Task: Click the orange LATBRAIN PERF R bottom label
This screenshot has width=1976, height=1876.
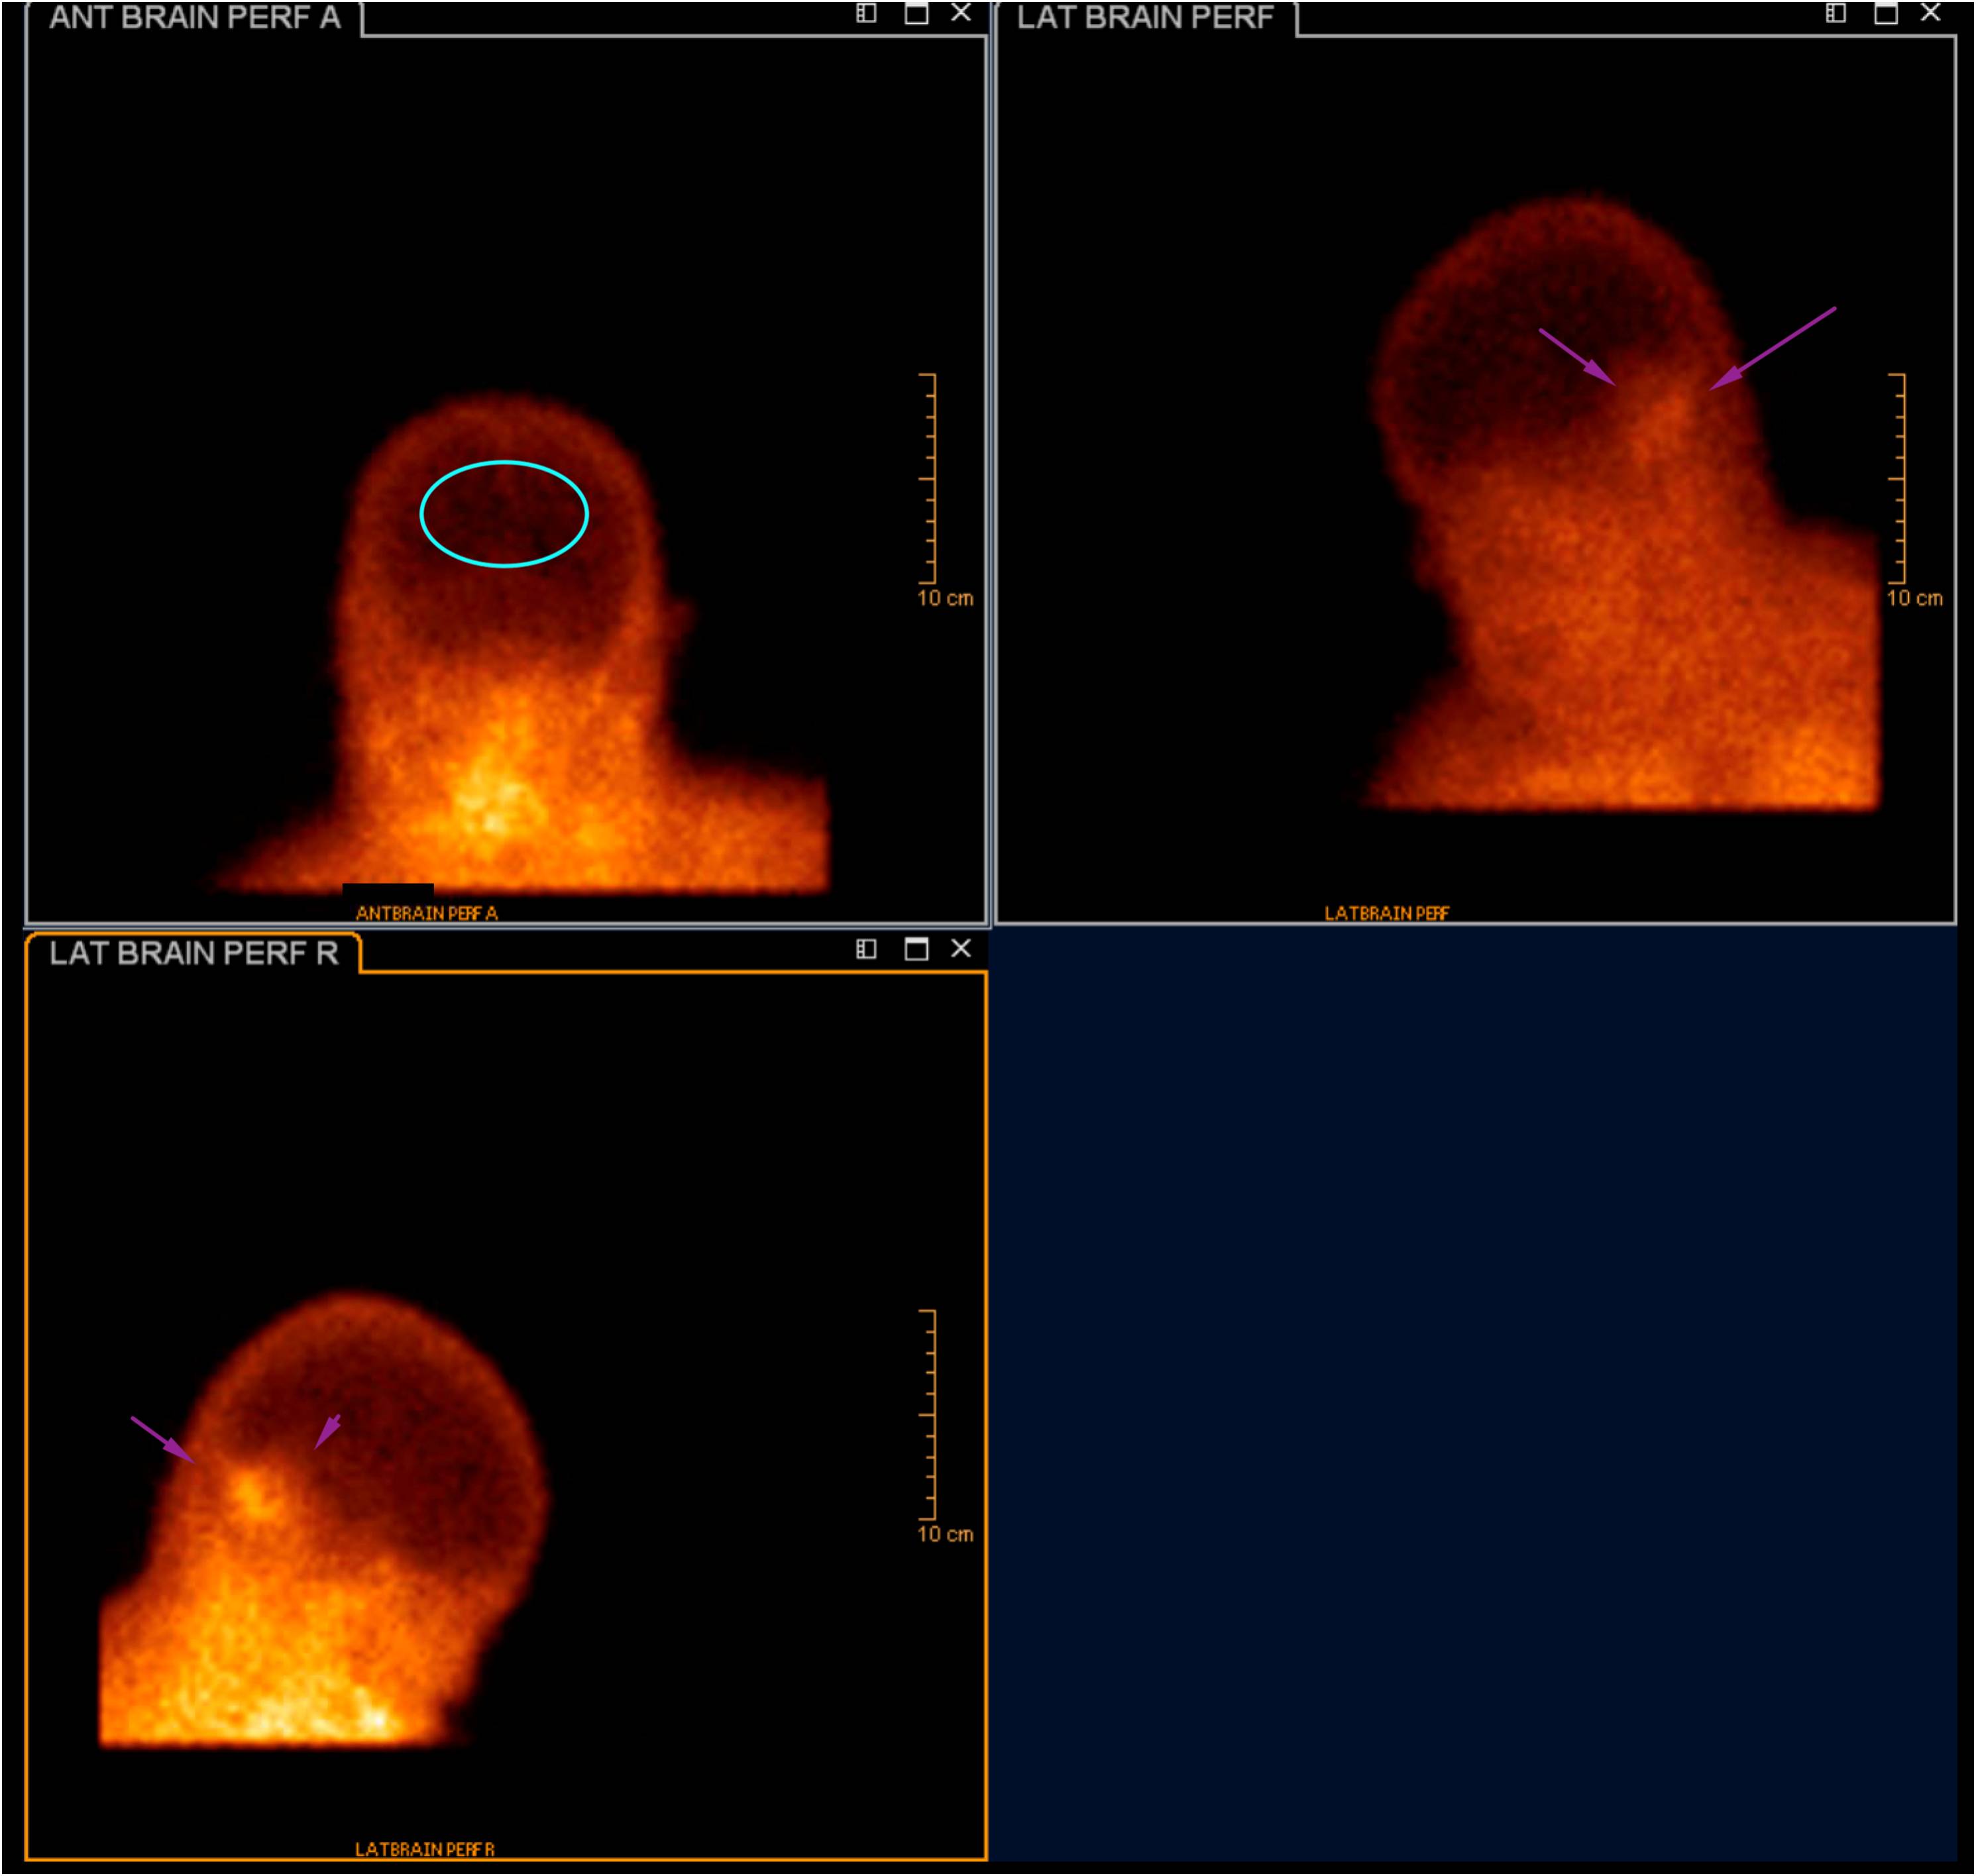Action: coord(424,1849)
